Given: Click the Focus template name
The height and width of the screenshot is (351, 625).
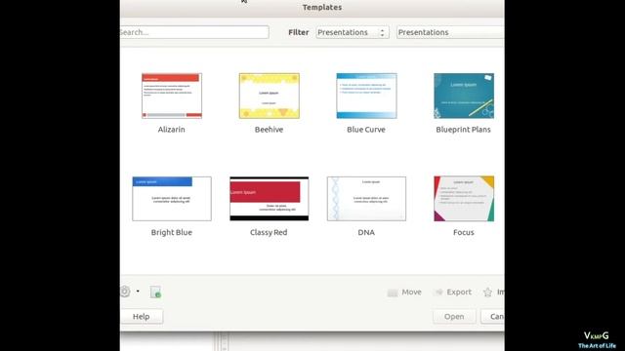Looking at the screenshot, I should [464, 232].
